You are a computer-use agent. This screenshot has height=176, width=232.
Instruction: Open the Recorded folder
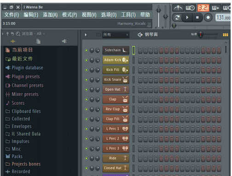(17, 171)
